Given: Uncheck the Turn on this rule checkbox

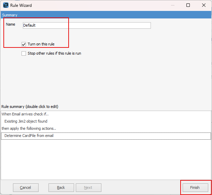Looking at the screenshot, I should click(x=24, y=44).
